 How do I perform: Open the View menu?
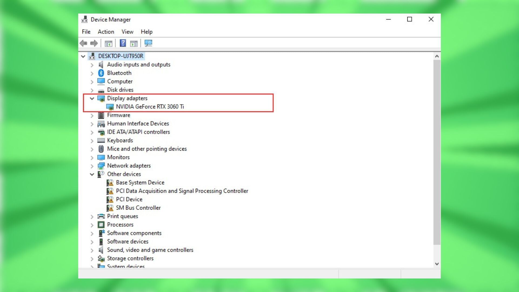[127, 32]
